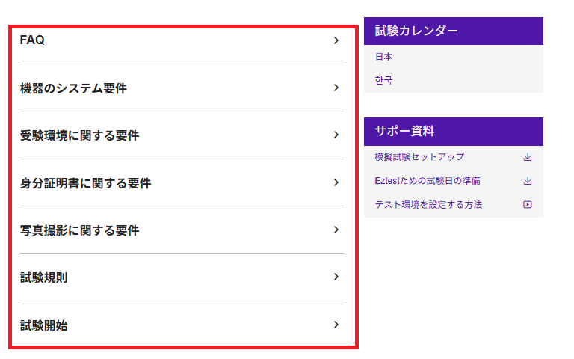This screenshot has width=574, height=359.
Task: Open the 日本 exam calendar link
Action: pos(383,57)
